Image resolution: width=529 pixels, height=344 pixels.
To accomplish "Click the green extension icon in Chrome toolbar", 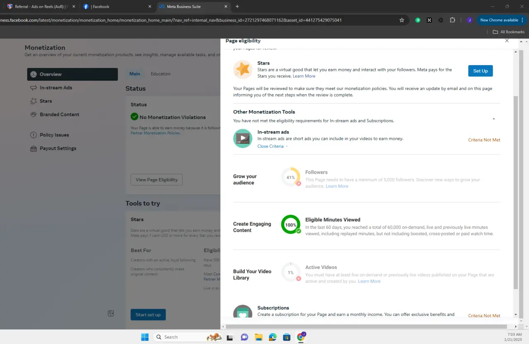I will pos(418,20).
